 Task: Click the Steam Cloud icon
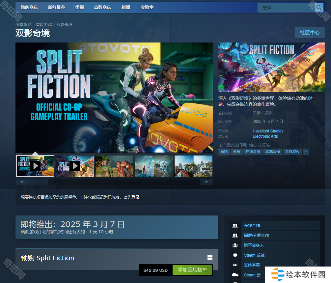235,275
